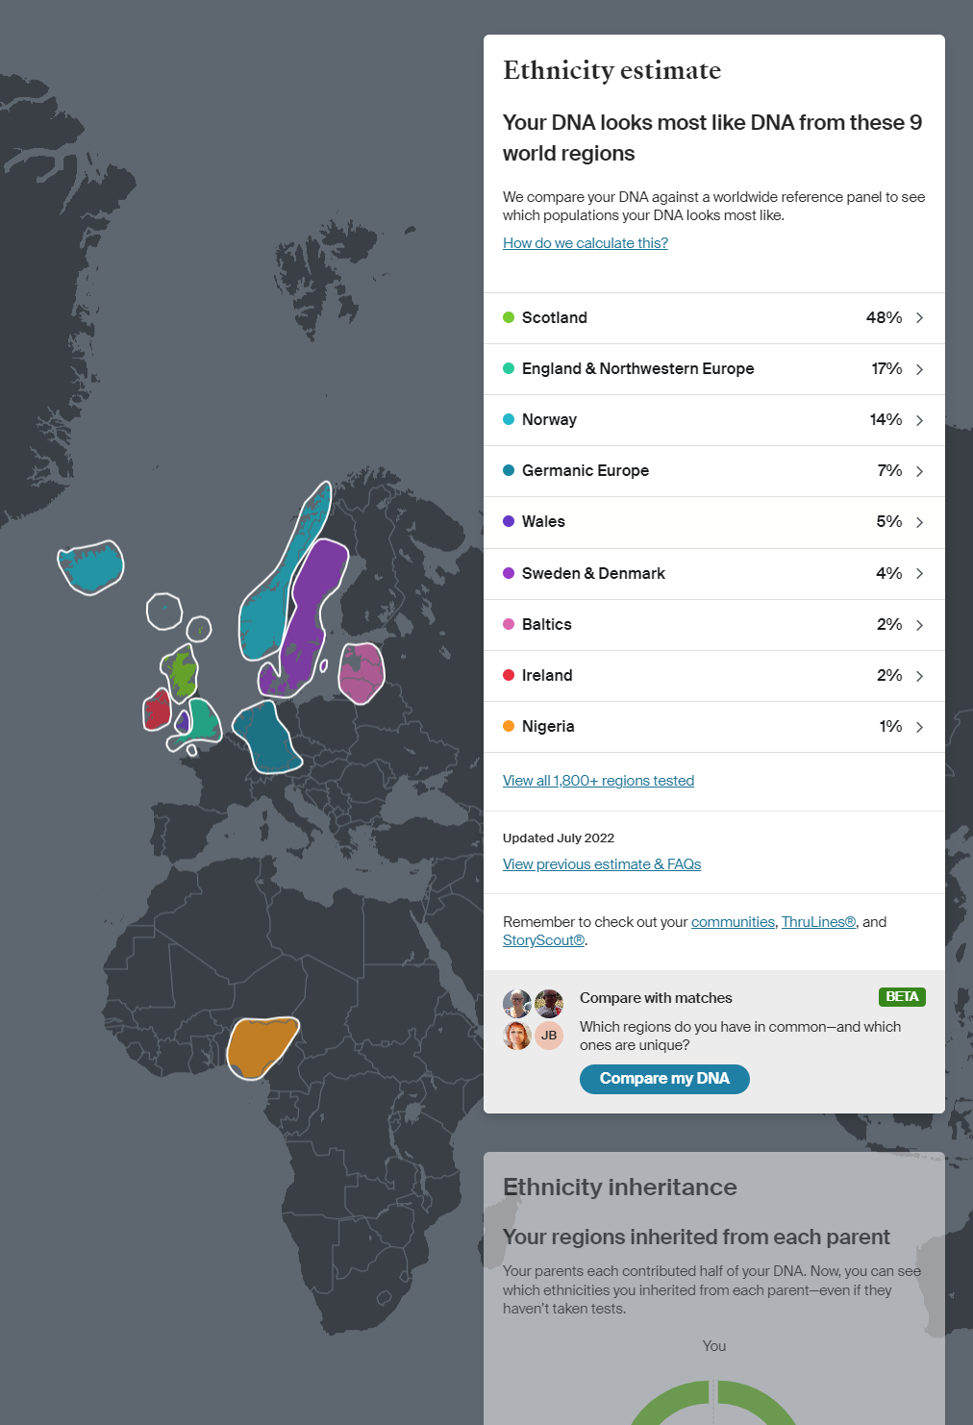The width and height of the screenshot is (973, 1425).
Task: Open the 'How do we calculate this?' link
Action: pos(585,243)
